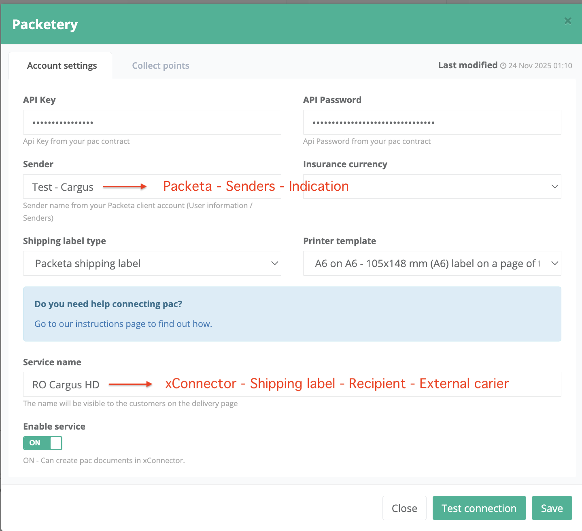
Task: Click the Enable service label
Action: 54,426
